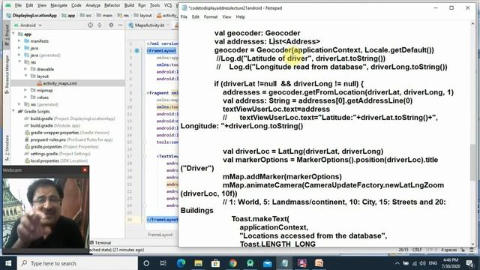
Task: Click the 4 spaces indent status entry
Action: point(448,250)
